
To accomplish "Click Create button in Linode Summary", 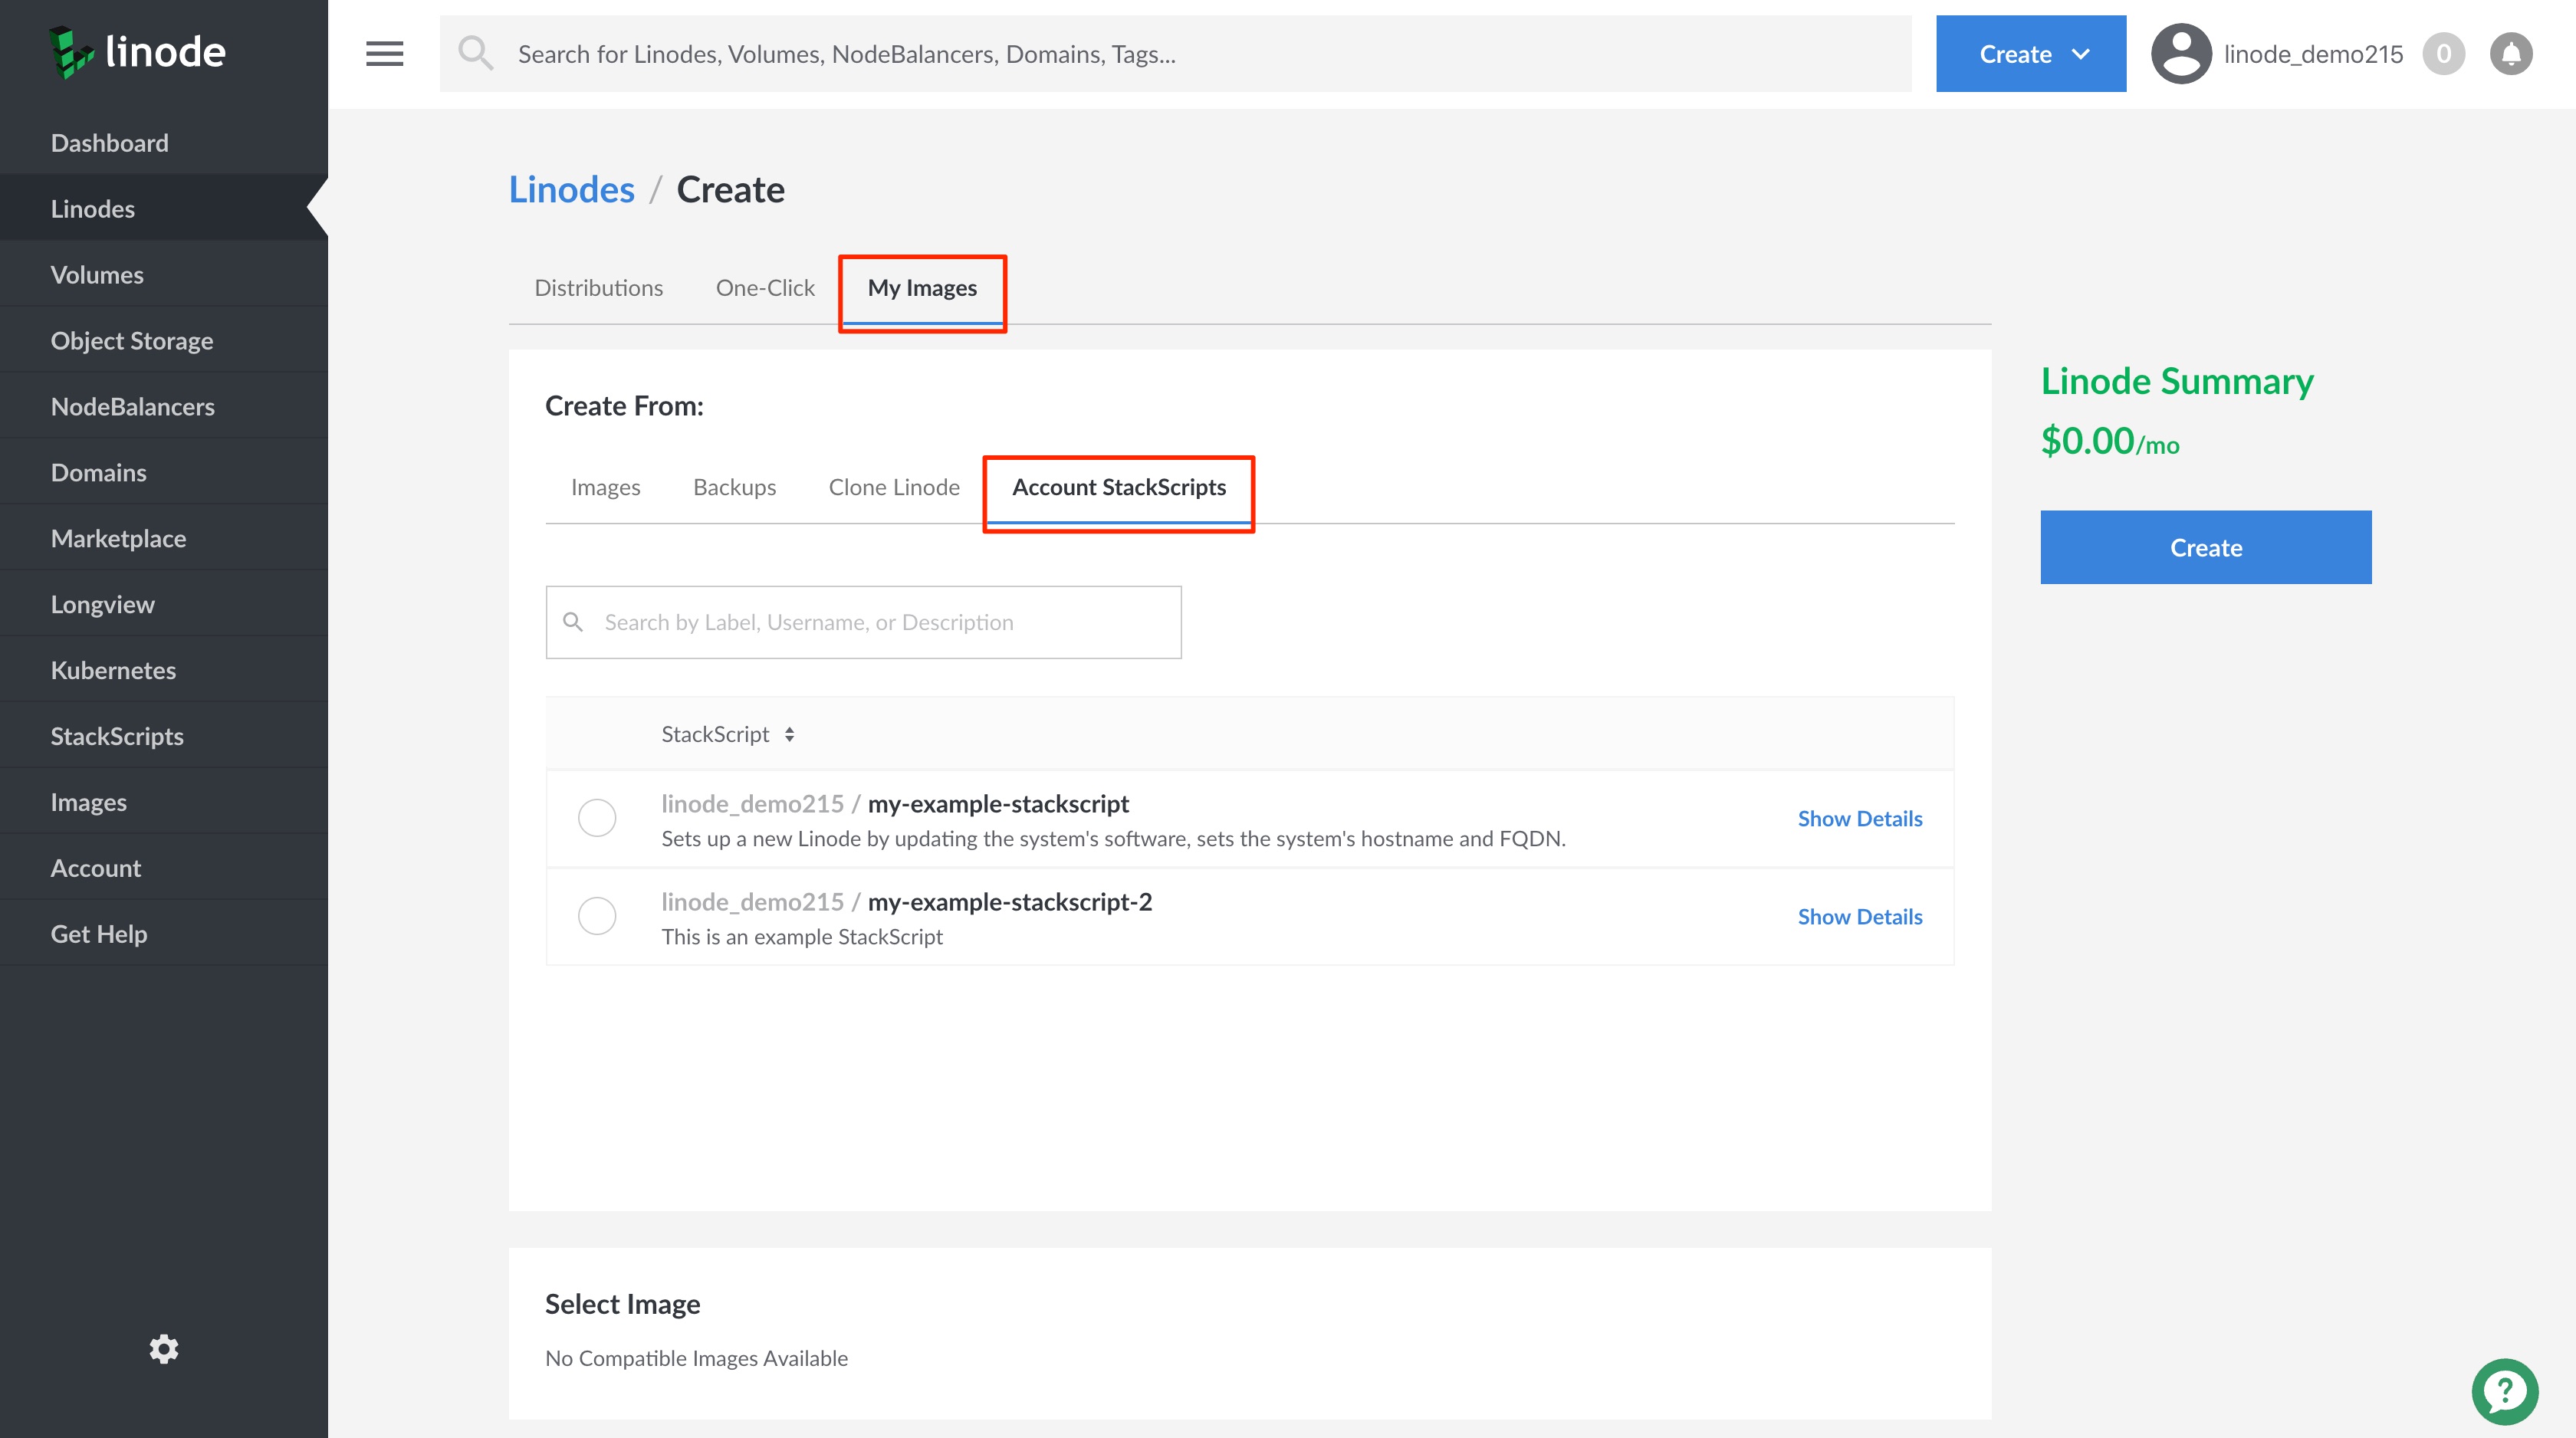I will 2205,547.
